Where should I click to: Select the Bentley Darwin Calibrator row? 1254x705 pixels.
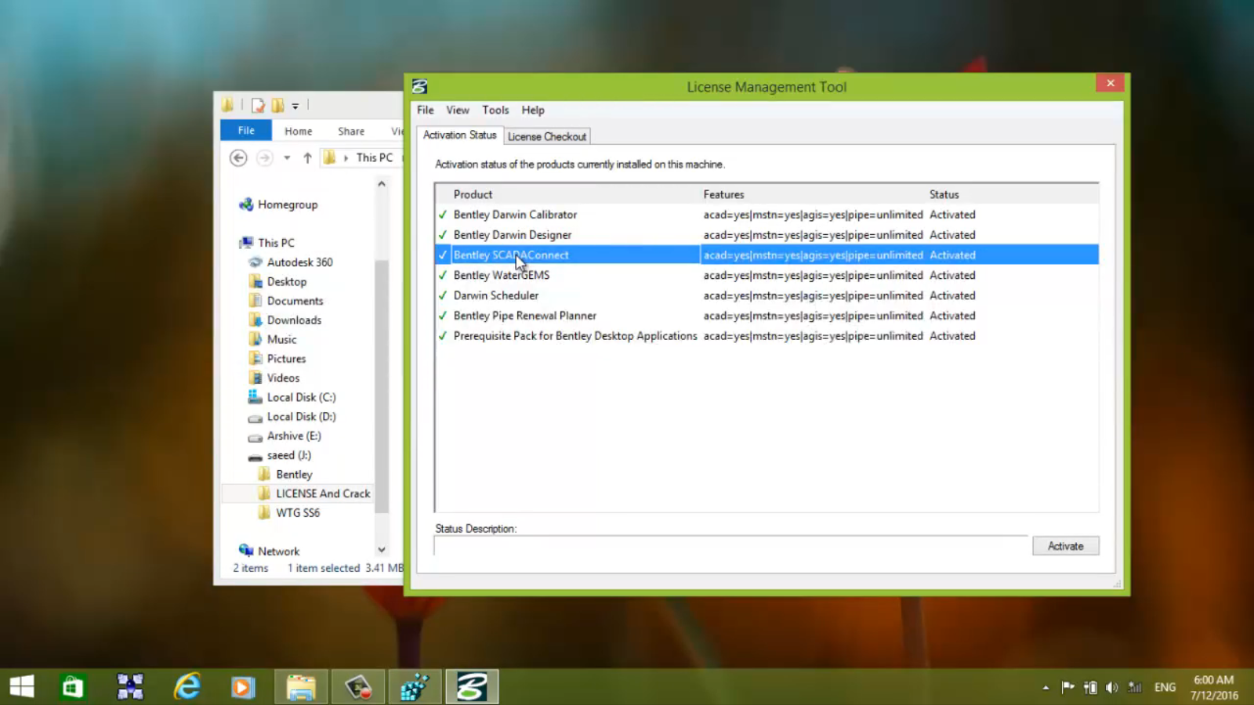tap(767, 215)
